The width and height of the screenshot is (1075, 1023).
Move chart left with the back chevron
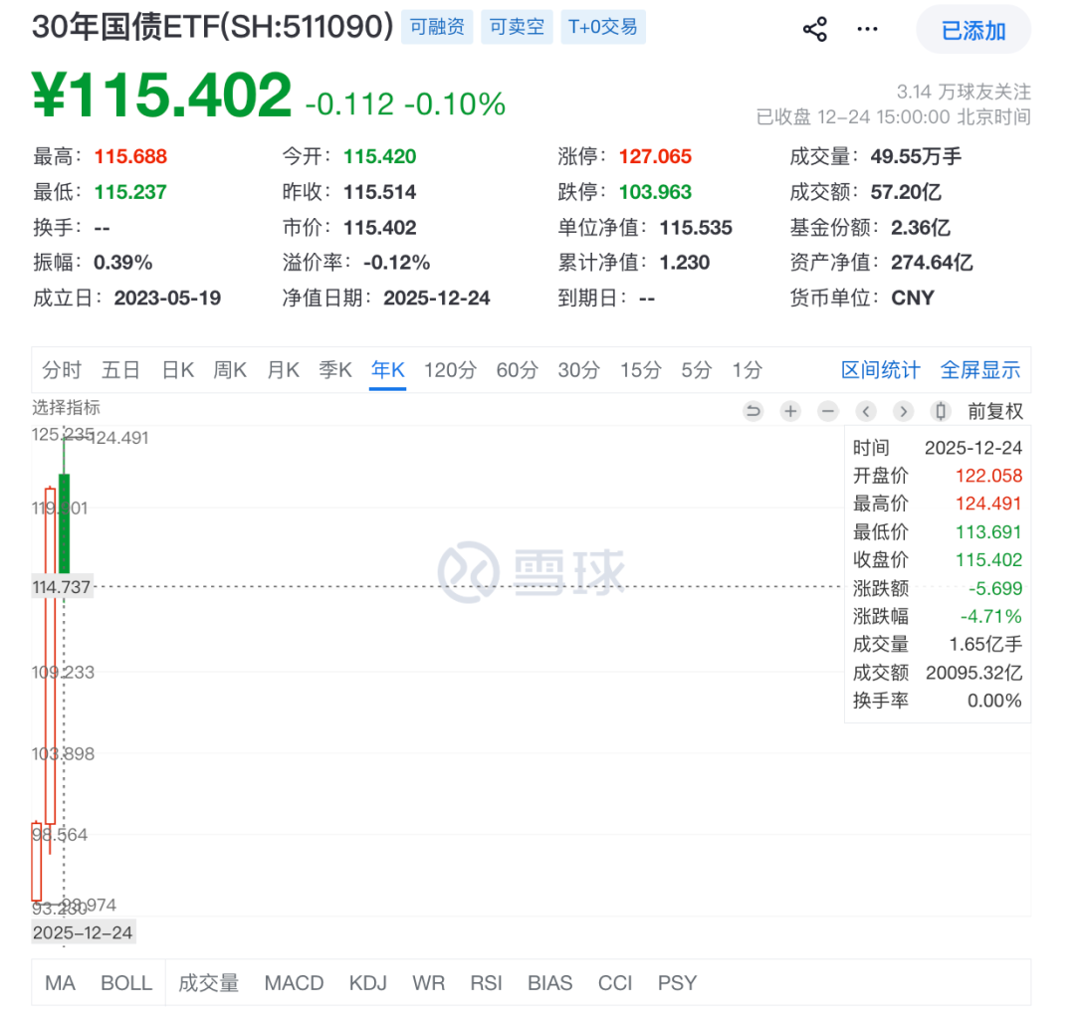pos(866,411)
